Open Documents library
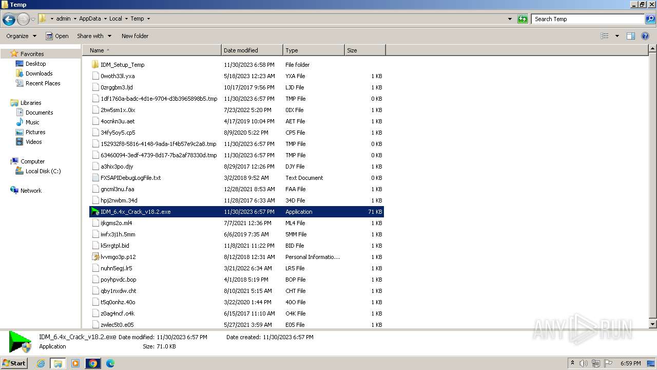The height and width of the screenshot is (370, 657). [x=39, y=113]
